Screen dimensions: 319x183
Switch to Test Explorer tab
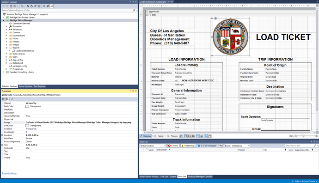pos(39,86)
